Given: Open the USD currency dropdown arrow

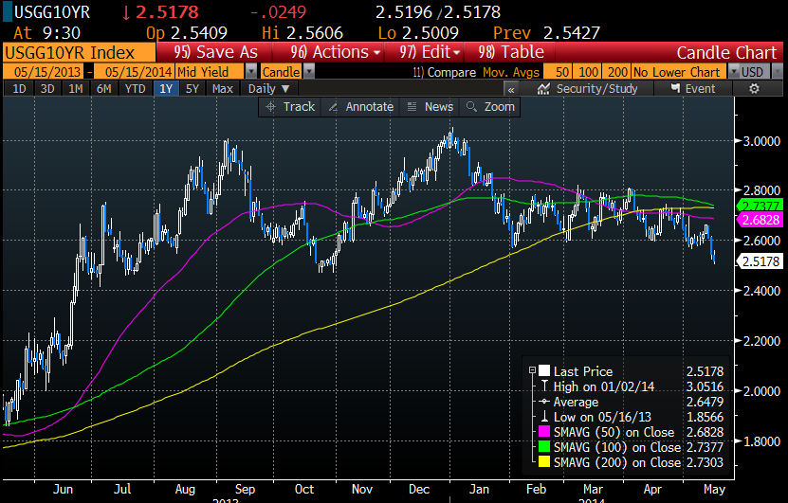Looking at the screenshot, I should pyautogui.click(x=778, y=72).
